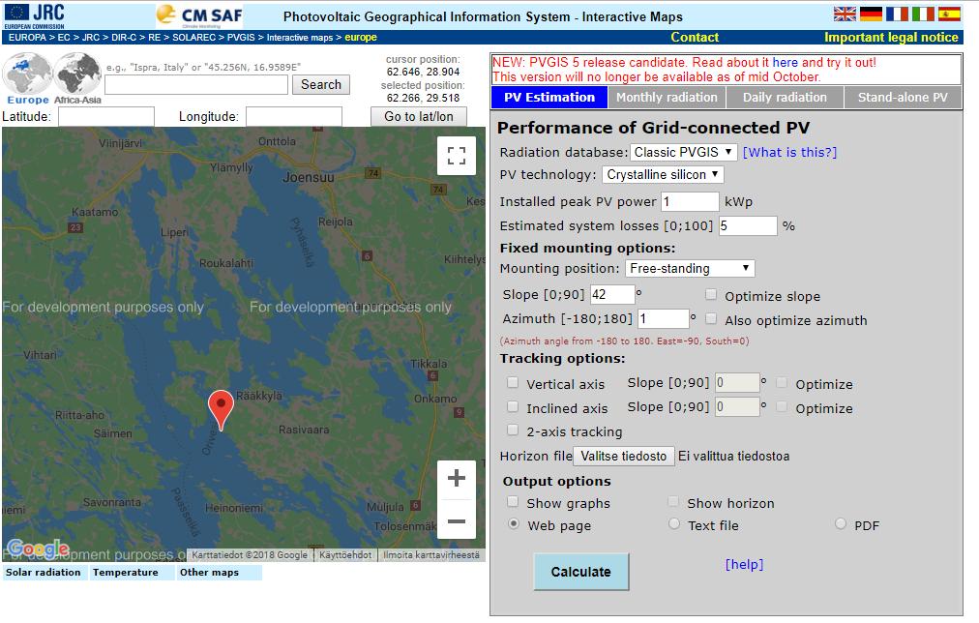Screen dimensions: 979x623
Task: Click the Calculate button
Action: 581,572
